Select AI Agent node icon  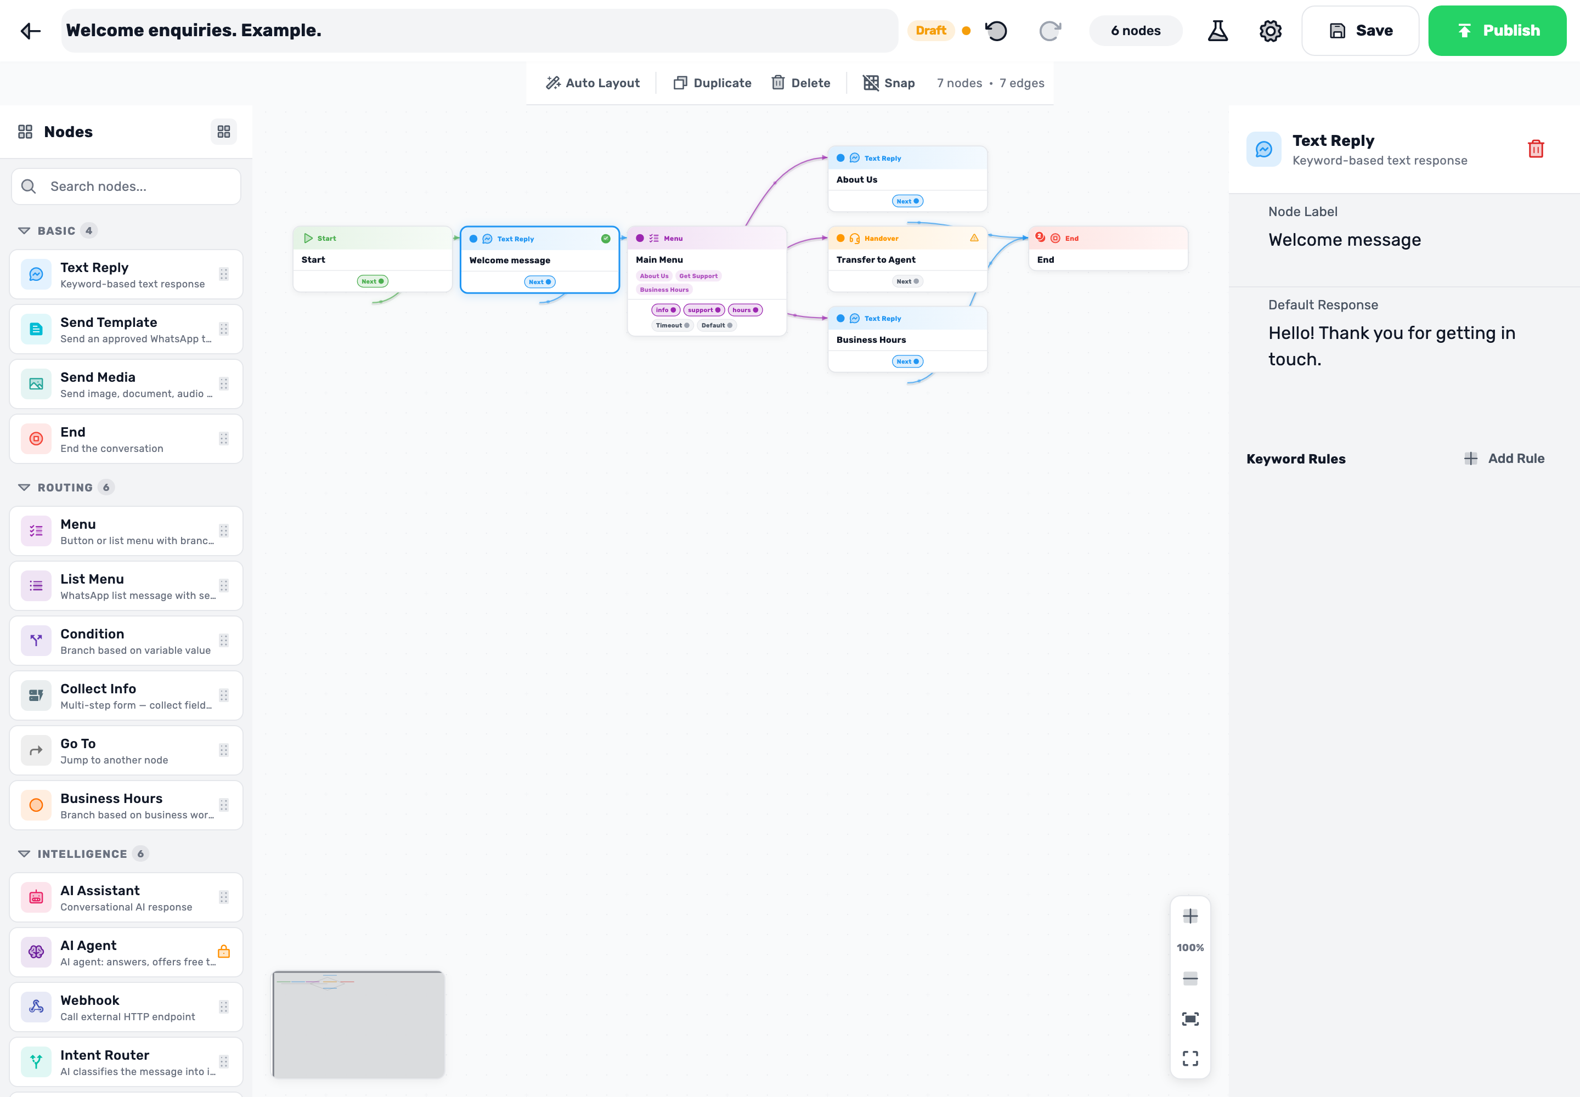pos(36,952)
